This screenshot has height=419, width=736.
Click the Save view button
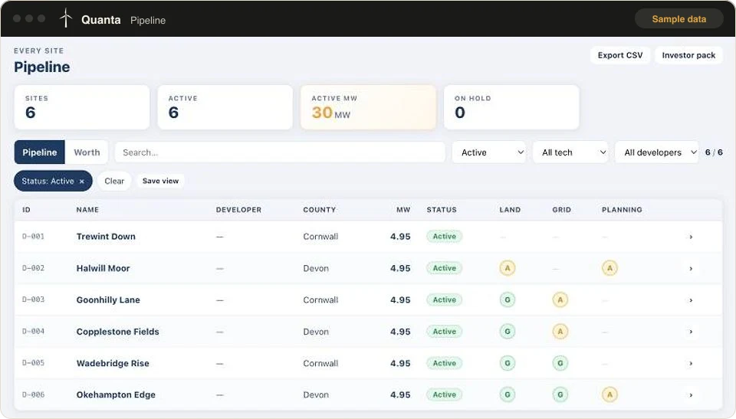pos(160,181)
